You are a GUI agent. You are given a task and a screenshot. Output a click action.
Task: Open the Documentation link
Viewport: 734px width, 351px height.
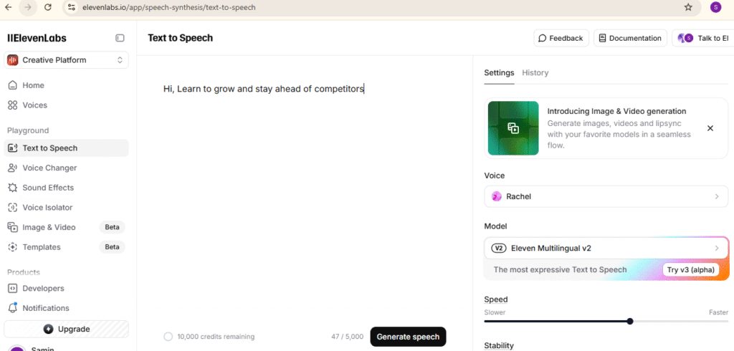tap(630, 38)
